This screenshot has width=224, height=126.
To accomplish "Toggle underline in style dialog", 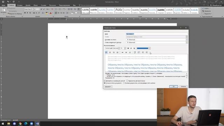I will click(134, 48).
